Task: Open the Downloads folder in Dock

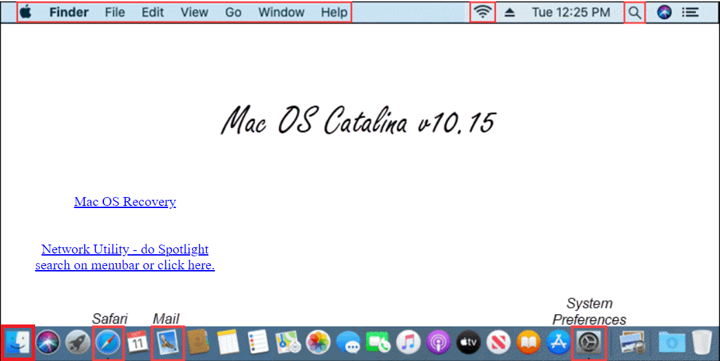Action: click(x=672, y=342)
